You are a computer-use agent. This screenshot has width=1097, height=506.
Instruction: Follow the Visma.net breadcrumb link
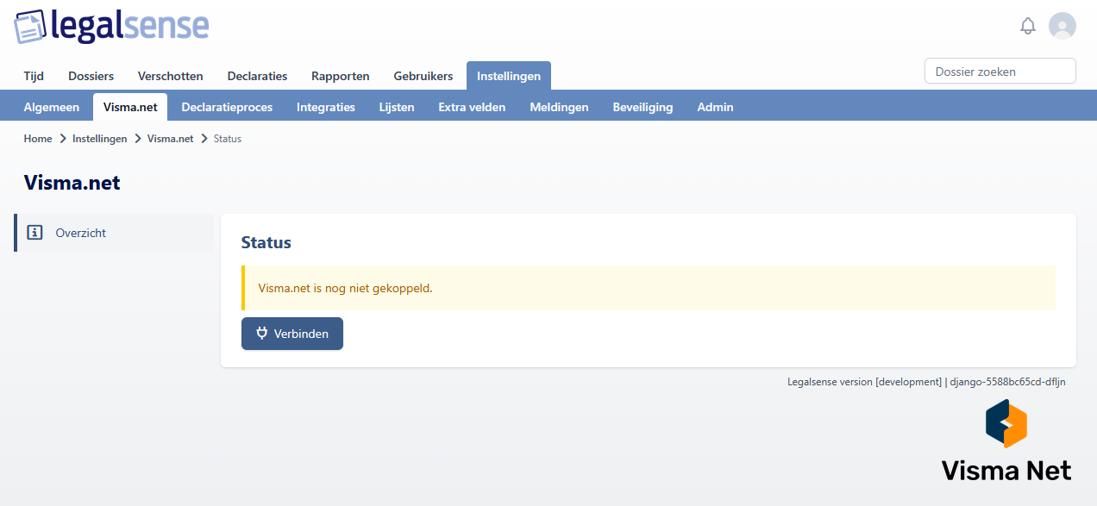click(x=171, y=139)
